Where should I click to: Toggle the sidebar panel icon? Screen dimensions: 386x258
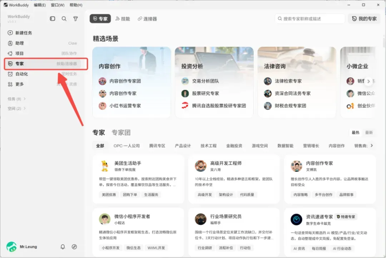pos(53,19)
